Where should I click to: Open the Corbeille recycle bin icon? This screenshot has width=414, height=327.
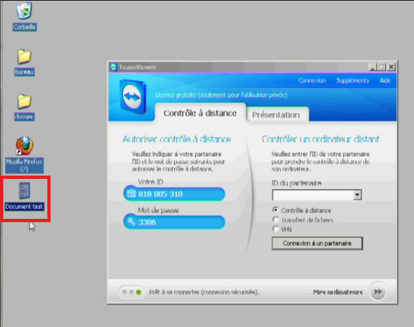(x=24, y=10)
